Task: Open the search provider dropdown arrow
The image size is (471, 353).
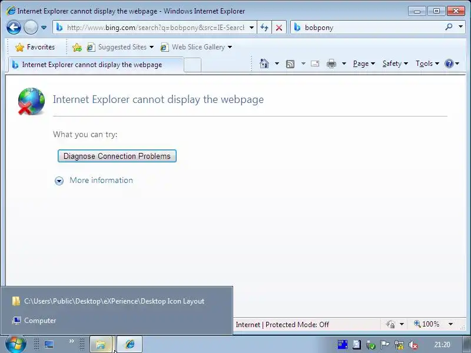Action: coord(460,26)
